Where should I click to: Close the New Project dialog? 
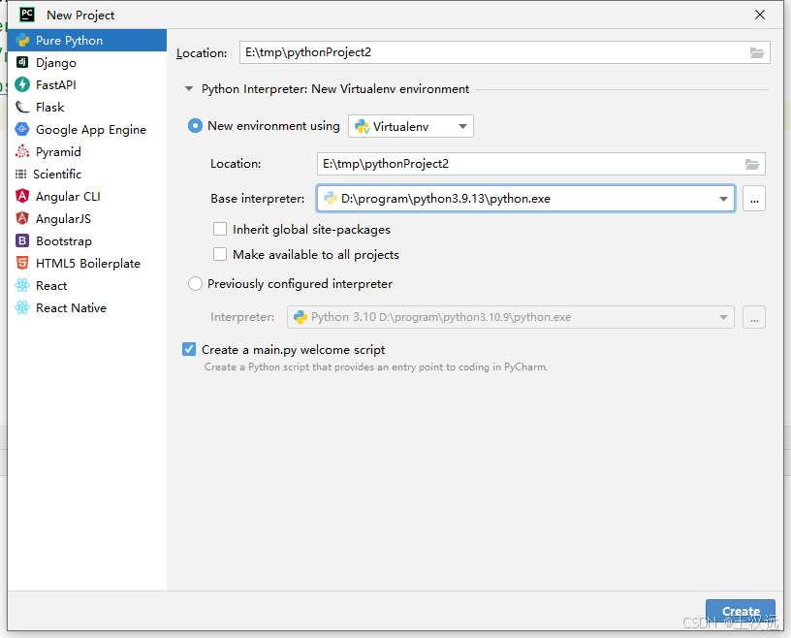click(x=760, y=15)
